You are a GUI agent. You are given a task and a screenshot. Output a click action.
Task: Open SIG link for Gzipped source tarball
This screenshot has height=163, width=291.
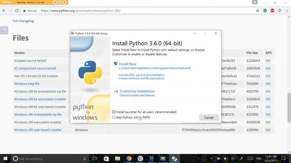[268, 61]
